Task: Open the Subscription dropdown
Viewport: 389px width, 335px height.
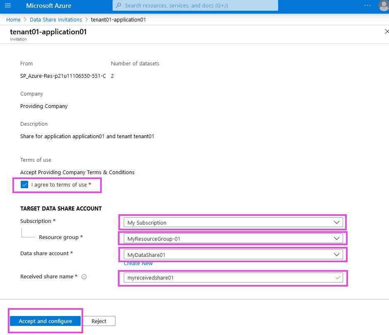Action: [233, 223]
